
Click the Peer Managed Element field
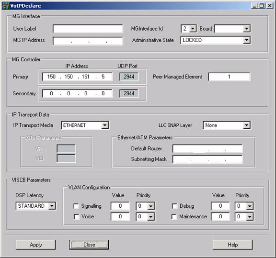(229, 77)
